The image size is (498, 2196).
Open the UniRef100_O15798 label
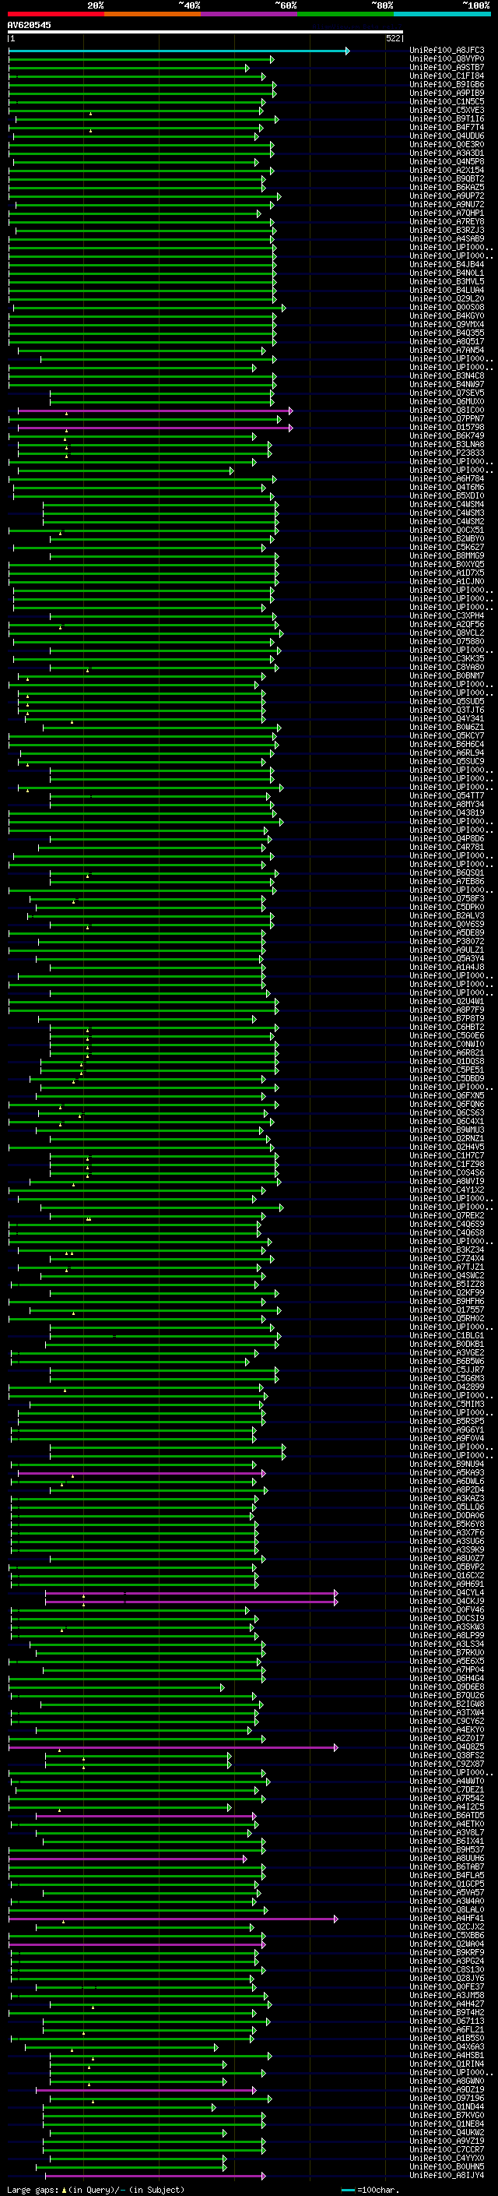447,427
